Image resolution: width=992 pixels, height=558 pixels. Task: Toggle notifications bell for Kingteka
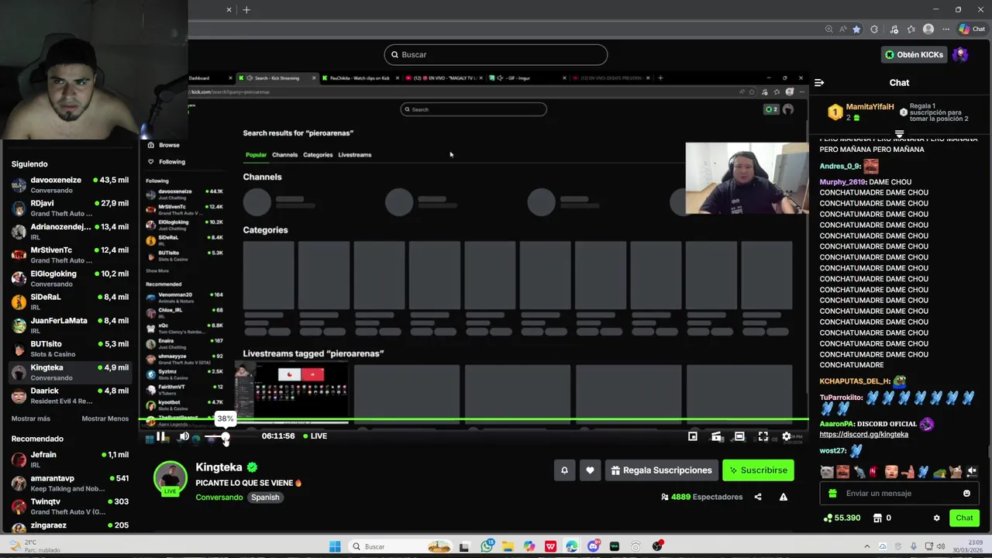tap(564, 470)
